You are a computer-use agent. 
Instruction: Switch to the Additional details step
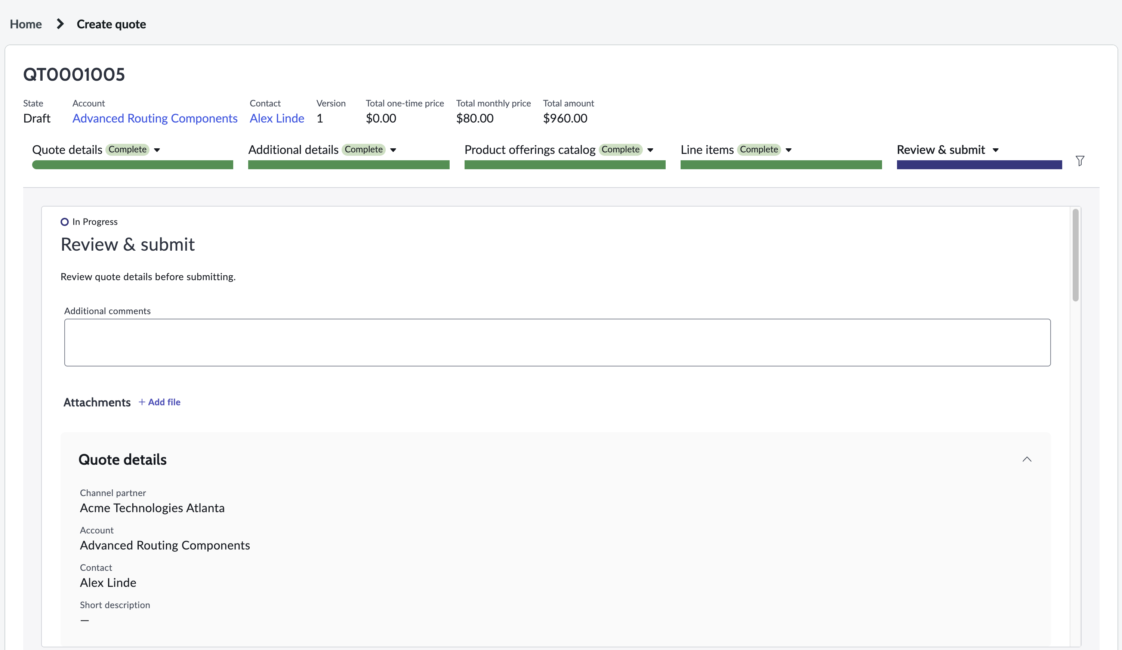(293, 149)
